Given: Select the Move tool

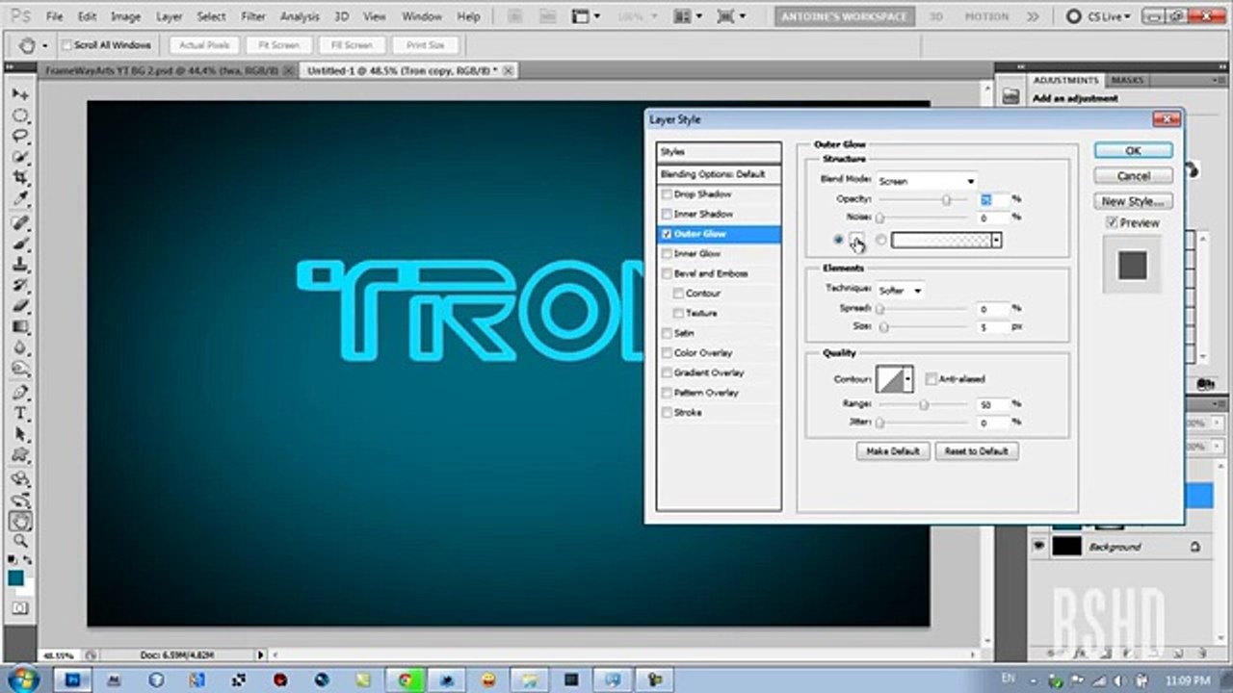Looking at the screenshot, I should click(20, 94).
